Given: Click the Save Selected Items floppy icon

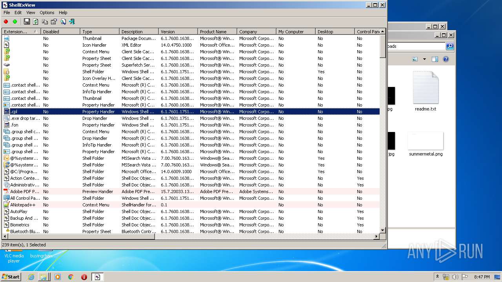Looking at the screenshot, I should tap(27, 22).
